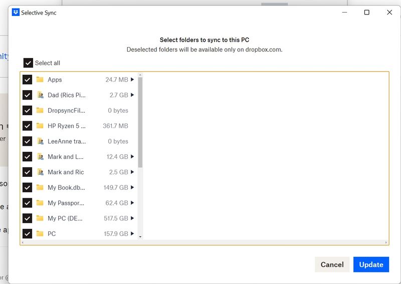Click the Apps folder name
The height and width of the screenshot is (284, 401).
(55, 80)
